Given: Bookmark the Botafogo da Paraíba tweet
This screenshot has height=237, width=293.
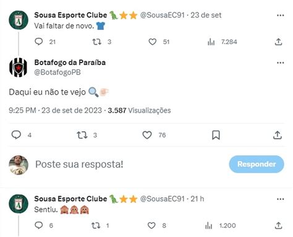Looking at the screenshot, I should pyautogui.click(x=216, y=135).
